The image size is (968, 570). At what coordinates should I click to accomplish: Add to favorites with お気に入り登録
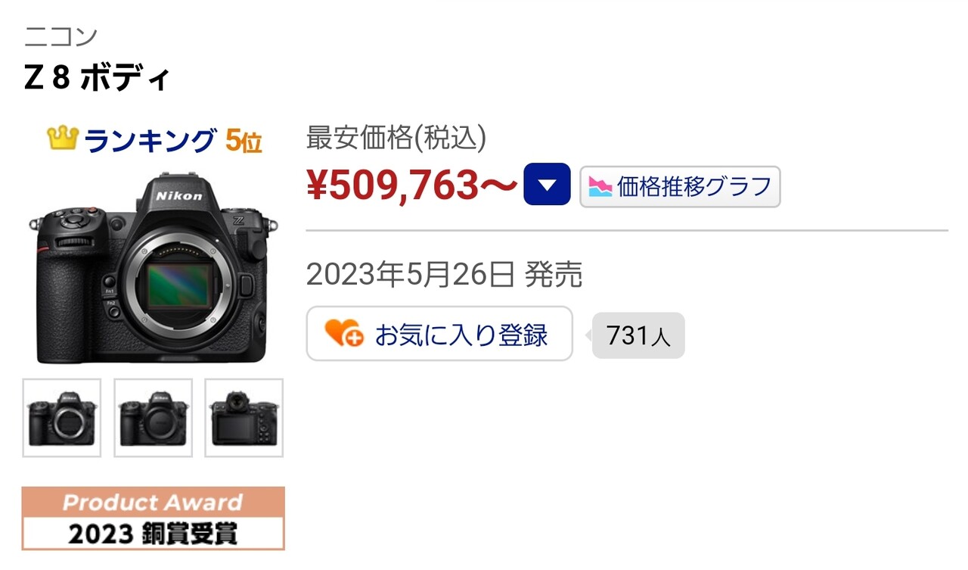(x=439, y=334)
